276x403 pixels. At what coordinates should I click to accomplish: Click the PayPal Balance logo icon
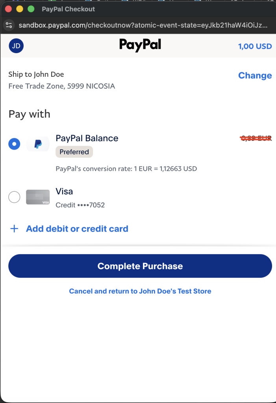pos(38,144)
